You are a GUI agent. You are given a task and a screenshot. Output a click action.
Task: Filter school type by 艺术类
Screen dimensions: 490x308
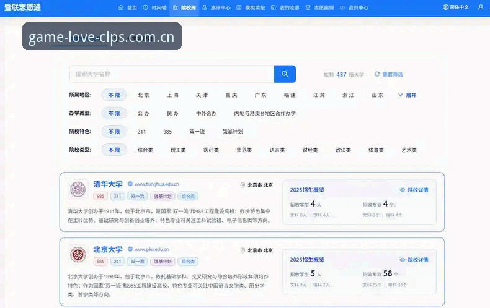pyautogui.click(x=409, y=150)
